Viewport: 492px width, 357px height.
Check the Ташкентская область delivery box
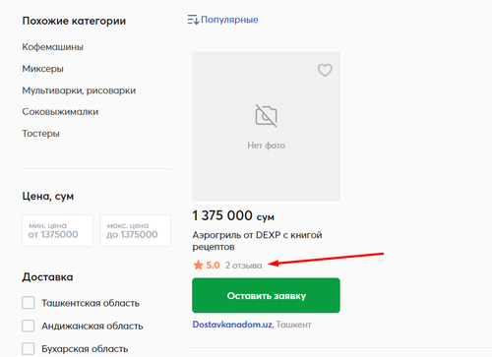click(29, 303)
